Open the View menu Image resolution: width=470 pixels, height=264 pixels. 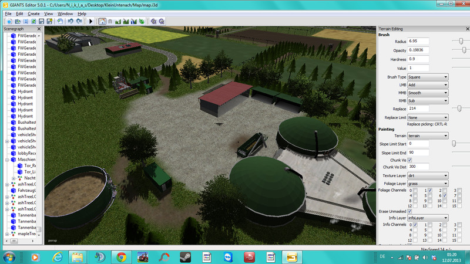coord(49,13)
